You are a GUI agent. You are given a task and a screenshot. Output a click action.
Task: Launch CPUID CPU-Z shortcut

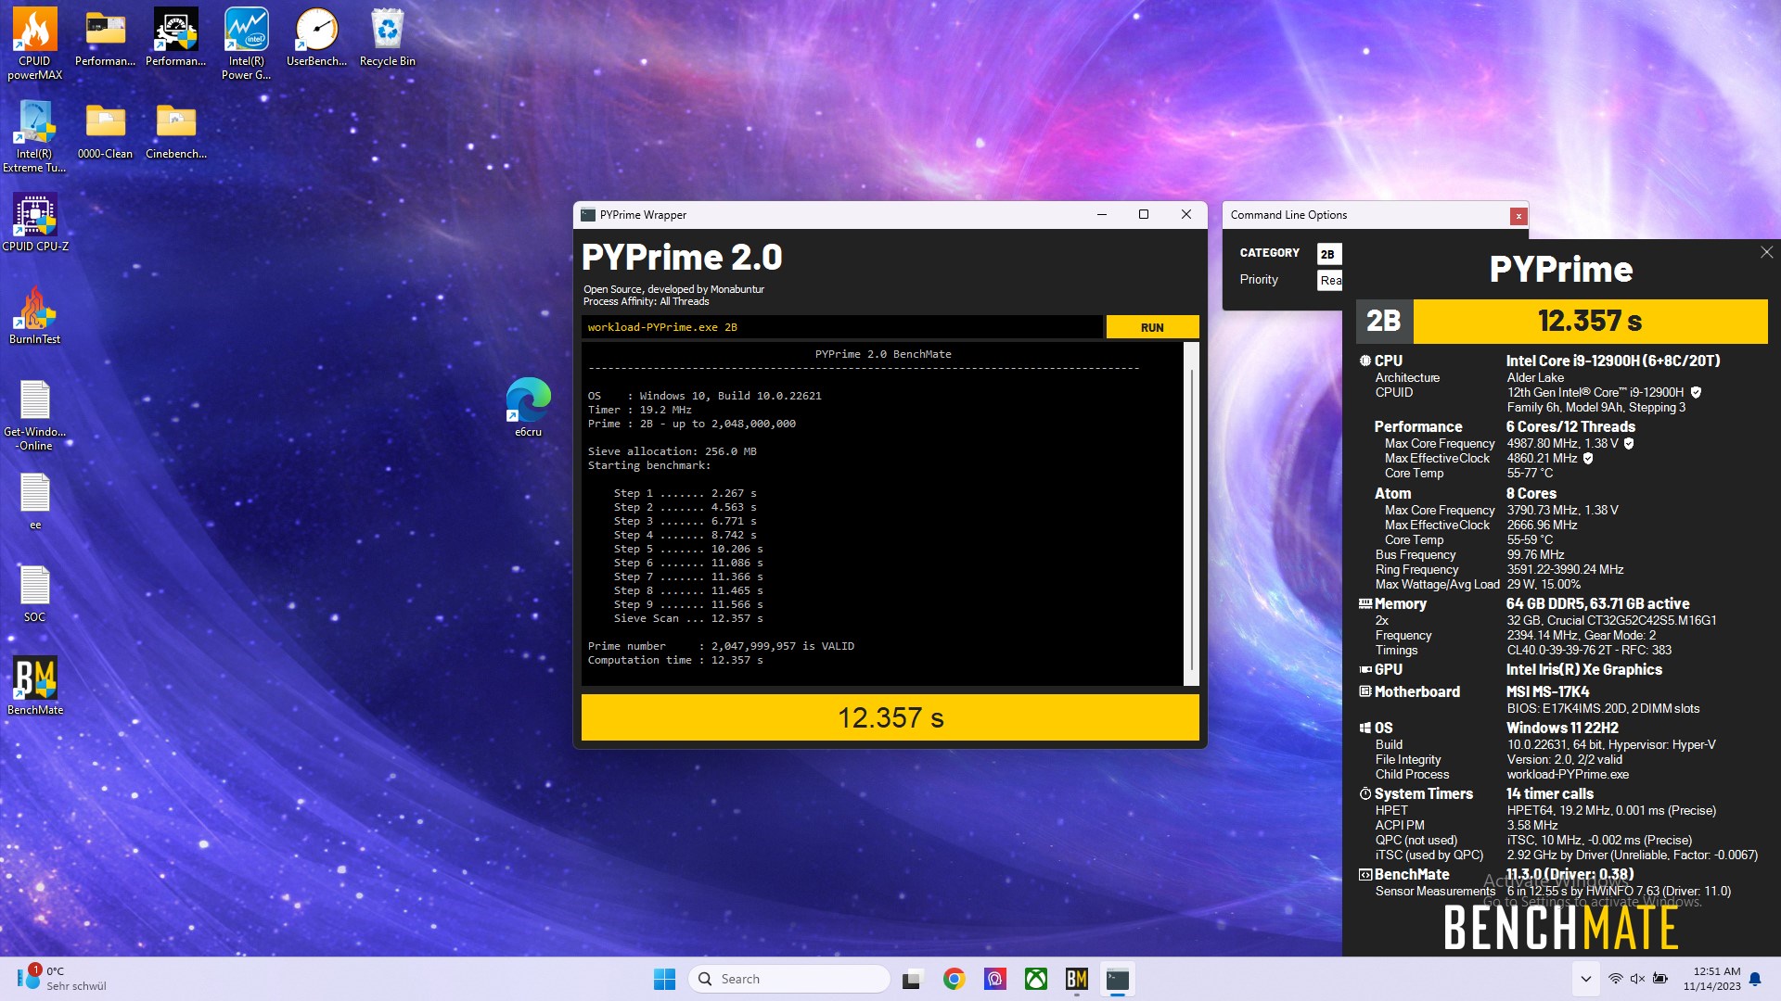[x=35, y=222]
